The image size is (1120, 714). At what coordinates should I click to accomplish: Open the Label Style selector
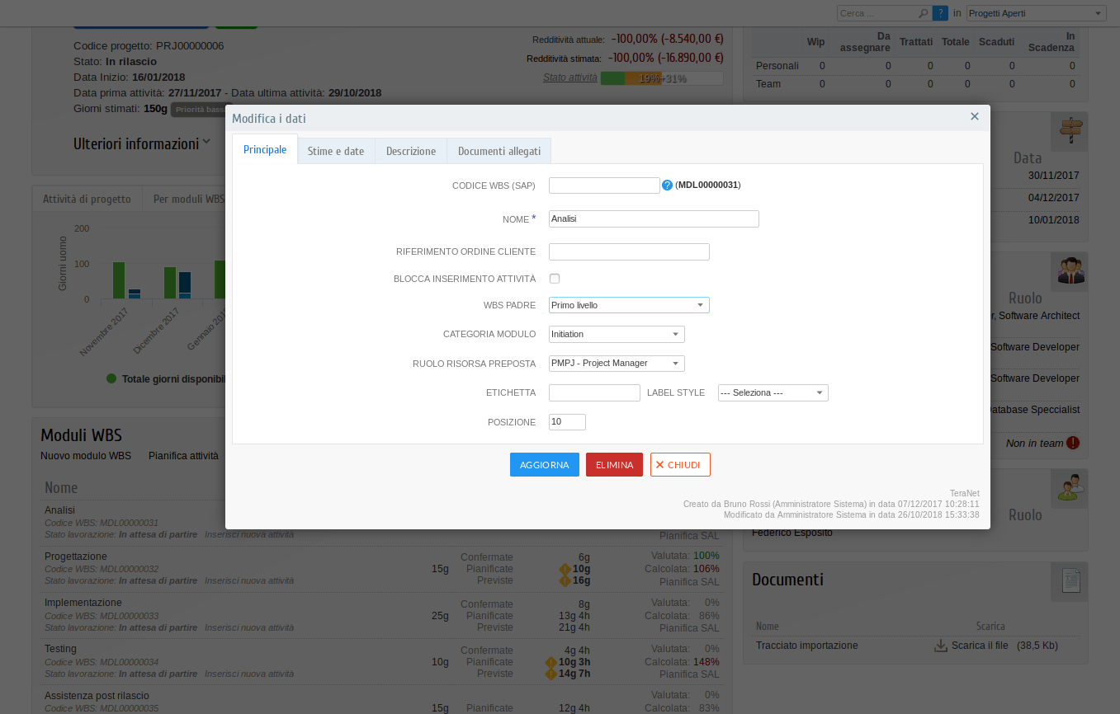[773, 392]
